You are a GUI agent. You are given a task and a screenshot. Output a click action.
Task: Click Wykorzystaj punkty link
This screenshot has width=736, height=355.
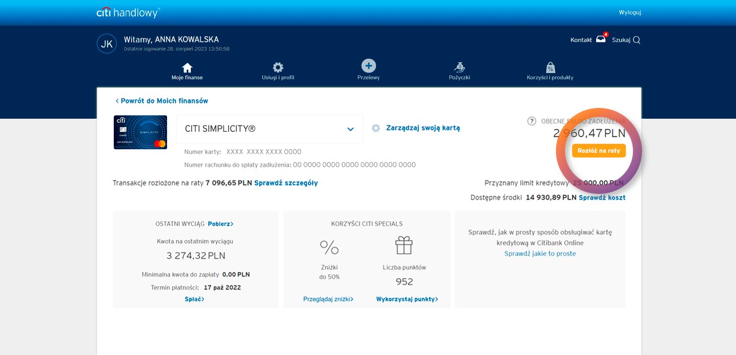point(407,299)
